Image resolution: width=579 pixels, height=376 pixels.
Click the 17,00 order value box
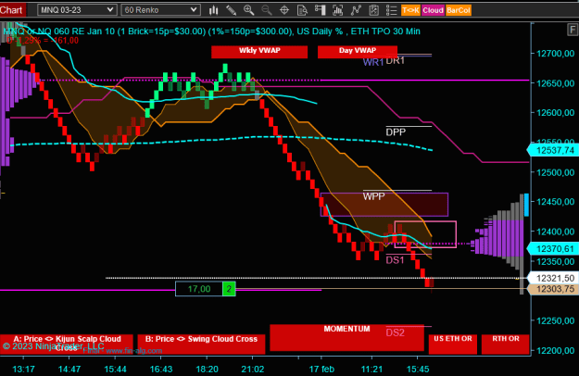point(199,289)
